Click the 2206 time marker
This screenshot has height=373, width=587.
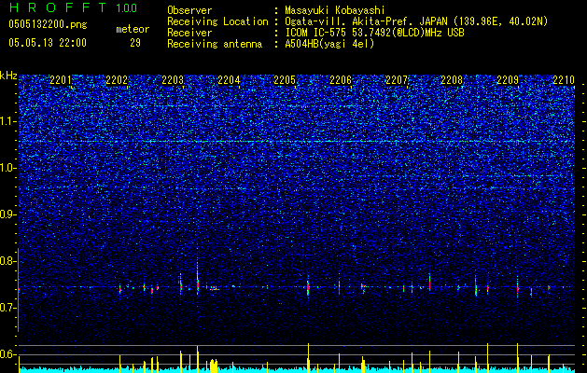coord(341,79)
